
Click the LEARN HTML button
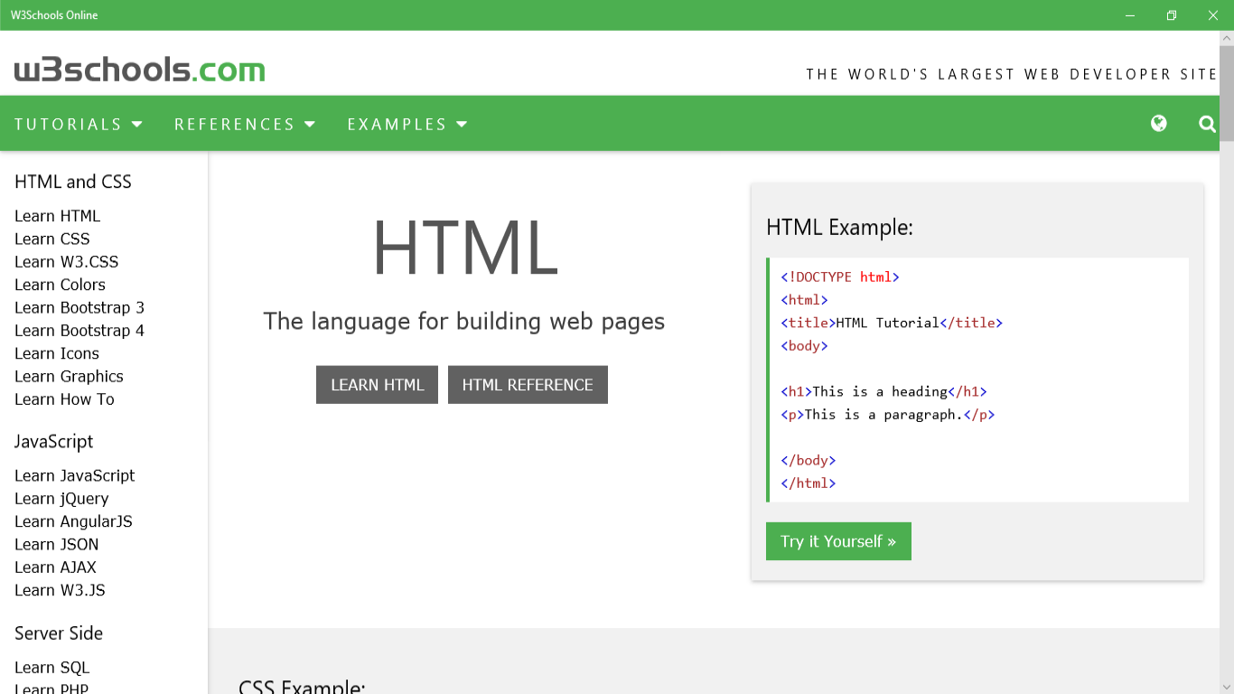pyautogui.click(x=377, y=384)
